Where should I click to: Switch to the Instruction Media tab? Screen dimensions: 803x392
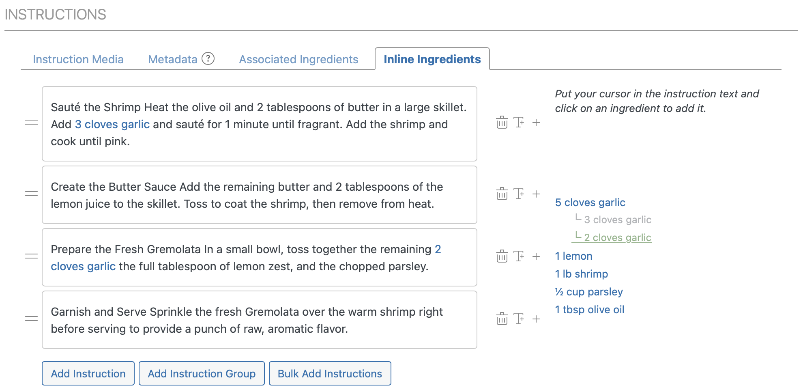point(78,59)
